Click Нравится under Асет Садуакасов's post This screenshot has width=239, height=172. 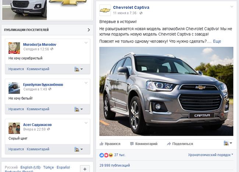coord(16,149)
